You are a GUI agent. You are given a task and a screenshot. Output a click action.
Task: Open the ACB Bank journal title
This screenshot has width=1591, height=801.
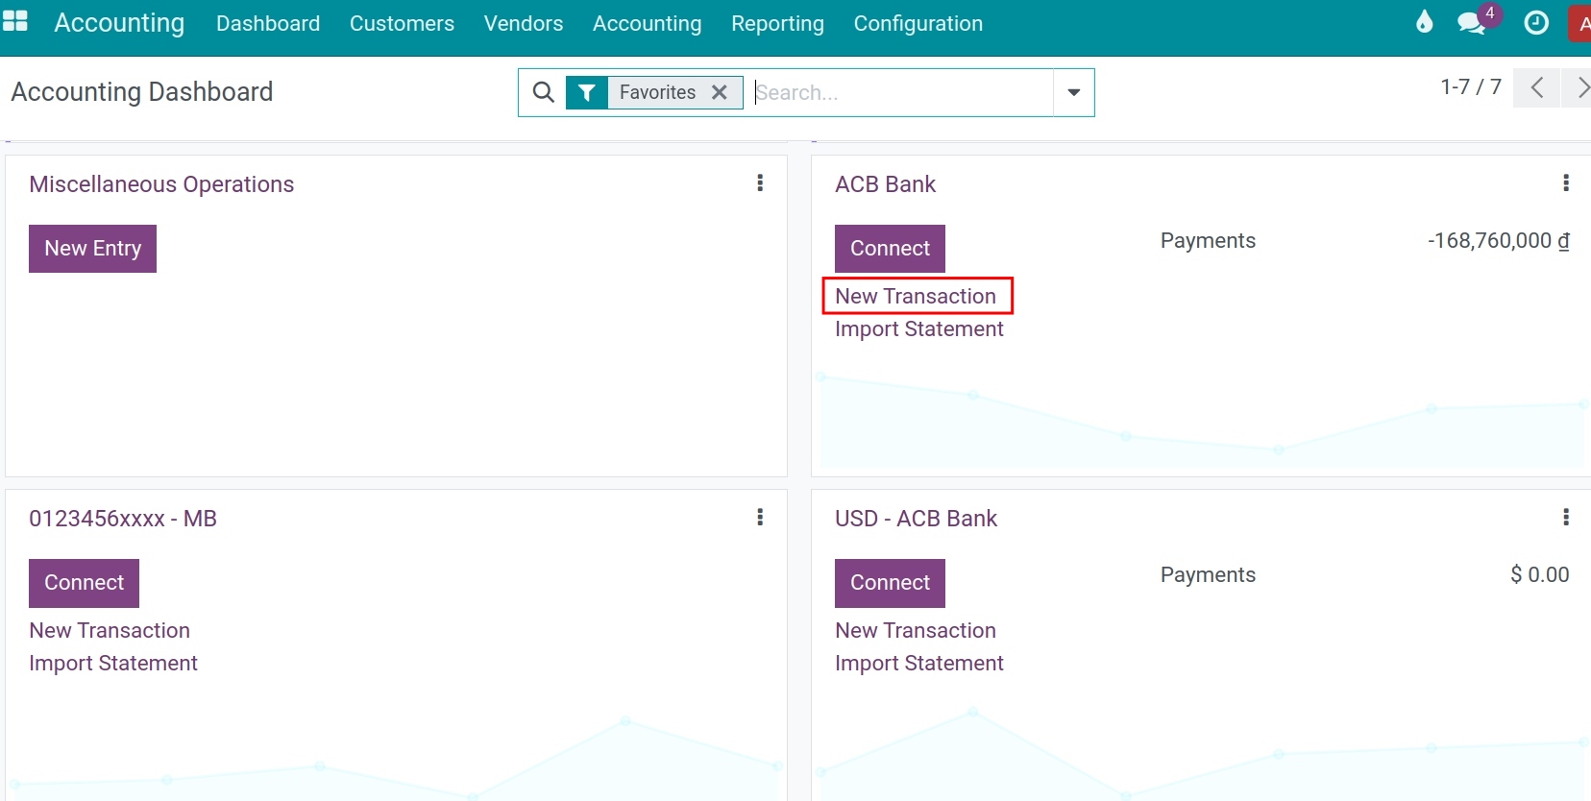coord(885,184)
